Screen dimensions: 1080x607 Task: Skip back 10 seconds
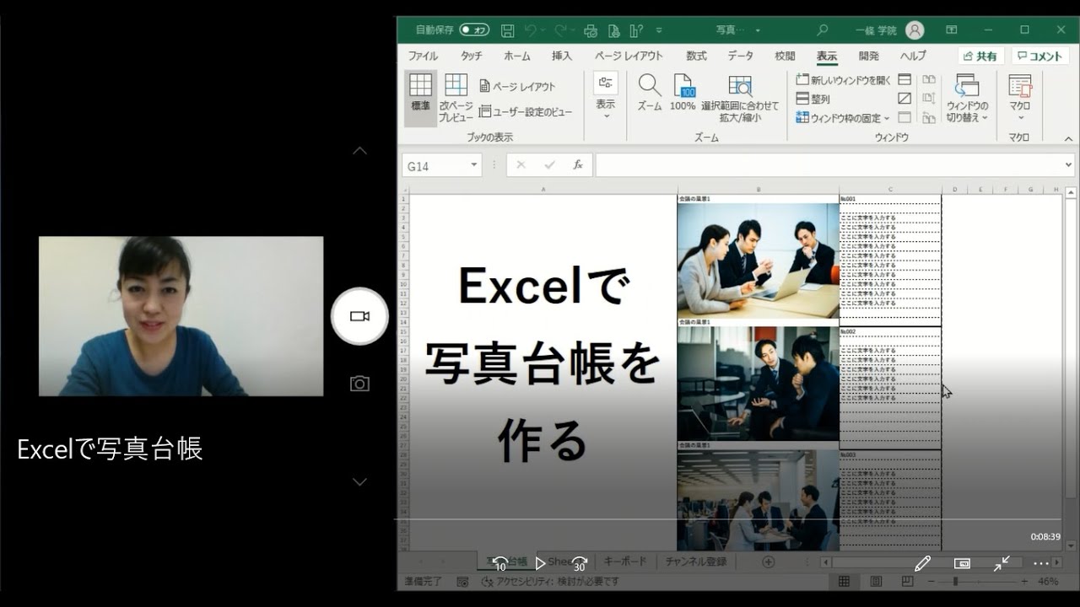pyautogui.click(x=499, y=563)
